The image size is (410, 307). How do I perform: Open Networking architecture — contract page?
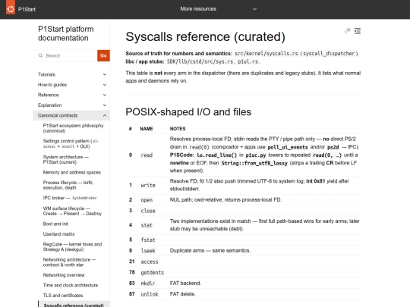pyautogui.click(x=70, y=262)
